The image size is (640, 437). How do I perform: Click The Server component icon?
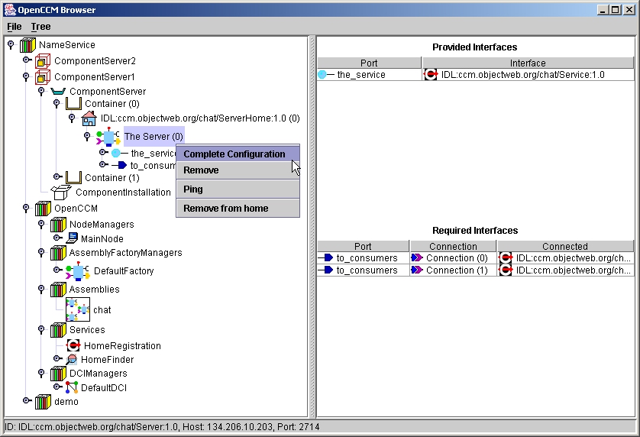pyautogui.click(x=108, y=138)
